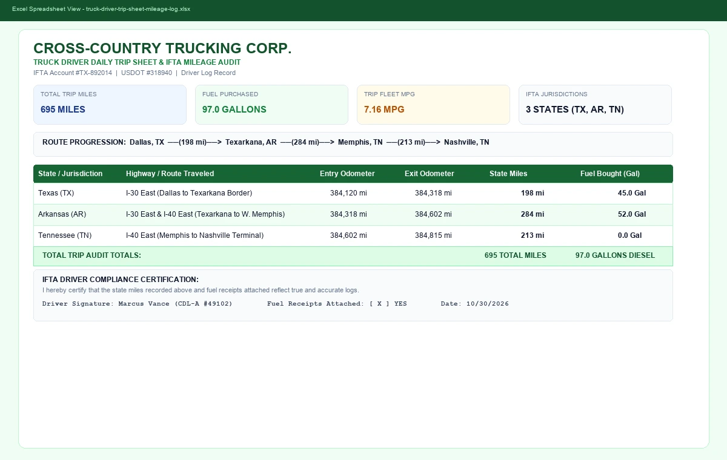This screenshot has height=460, width=727.
Task: Click the Total Trip Miles card label
Action: pyautogui.click(x=68, y=94)
